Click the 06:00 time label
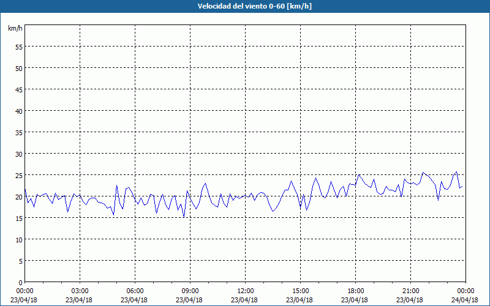This screenshot has height=306, width=490. [135, 291]
